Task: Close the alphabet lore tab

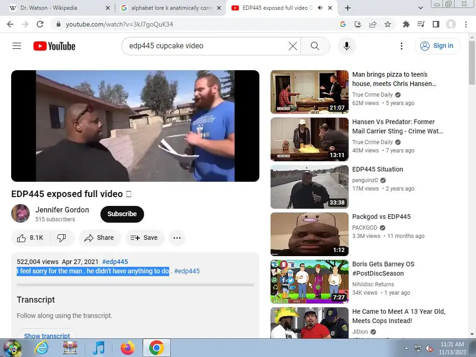Action: 218,8
